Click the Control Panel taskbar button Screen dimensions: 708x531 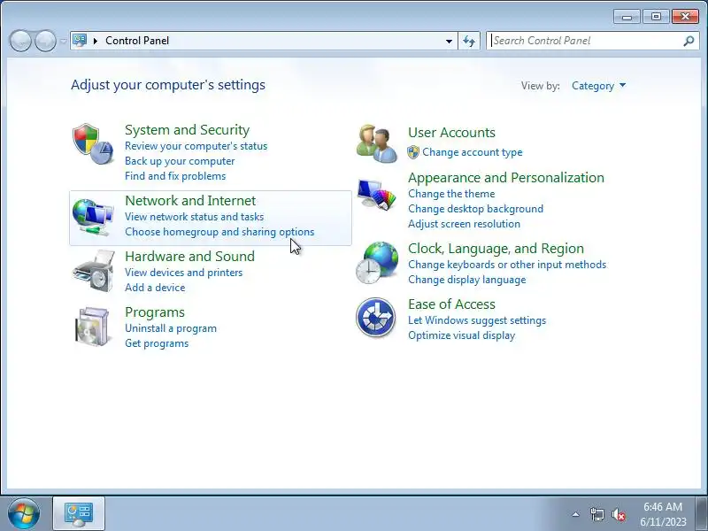pos(79,514)
